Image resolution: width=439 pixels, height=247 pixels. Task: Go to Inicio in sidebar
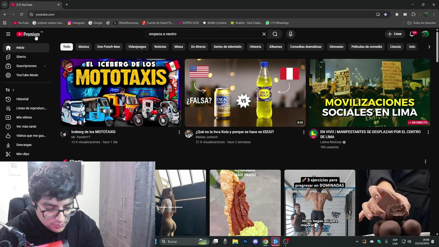coord(26,48)
